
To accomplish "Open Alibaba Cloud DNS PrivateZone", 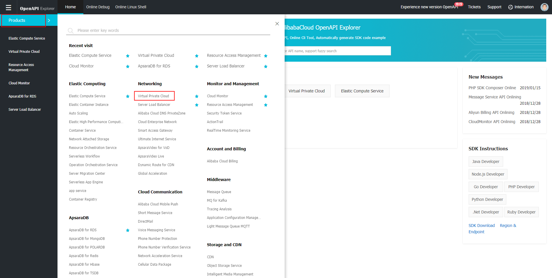I will (162, 113).
